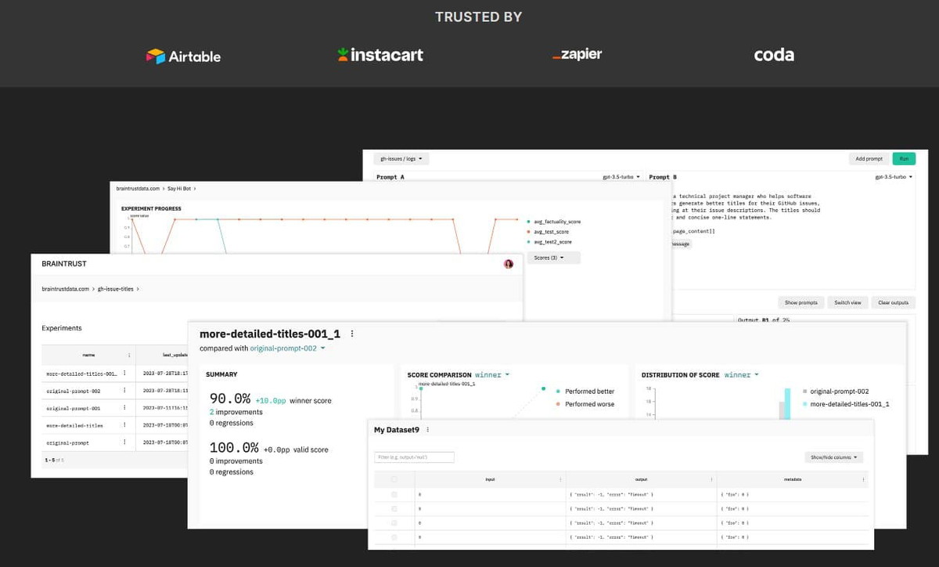
Task: Open Prompt A gpt-3.5-turbo model dropdown
Action: click(623, 177)
